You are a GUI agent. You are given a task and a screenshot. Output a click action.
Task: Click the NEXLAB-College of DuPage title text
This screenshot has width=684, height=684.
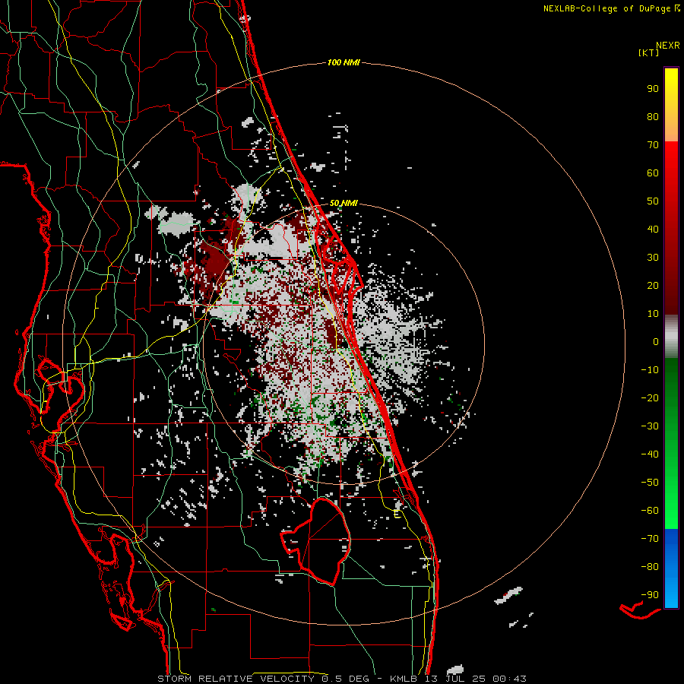pyautogui.click(x=606, y=8)
